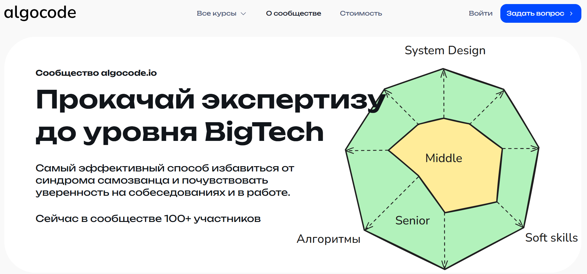Click the Senior label inside the diagram

(412, 221)
